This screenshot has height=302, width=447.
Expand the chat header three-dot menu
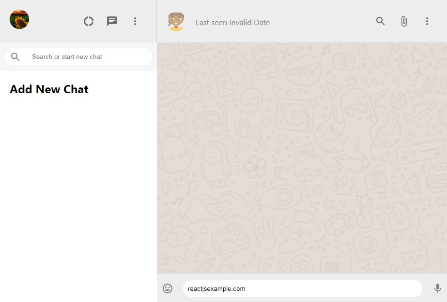[x=427, y=21]
